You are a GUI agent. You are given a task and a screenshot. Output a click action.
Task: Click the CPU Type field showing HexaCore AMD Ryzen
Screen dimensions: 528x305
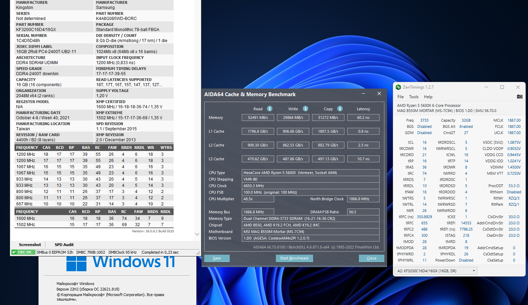pos(311,173)
